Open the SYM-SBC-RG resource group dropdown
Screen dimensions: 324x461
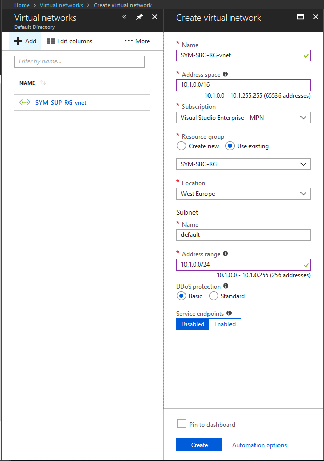243,164
